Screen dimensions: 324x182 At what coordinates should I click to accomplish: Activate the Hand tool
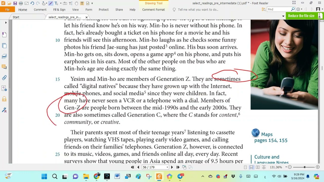77,3
